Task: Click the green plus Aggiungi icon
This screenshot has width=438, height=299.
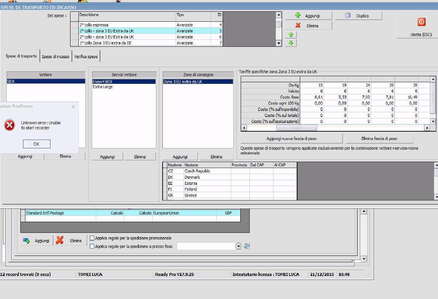Action: coord(298,15)
